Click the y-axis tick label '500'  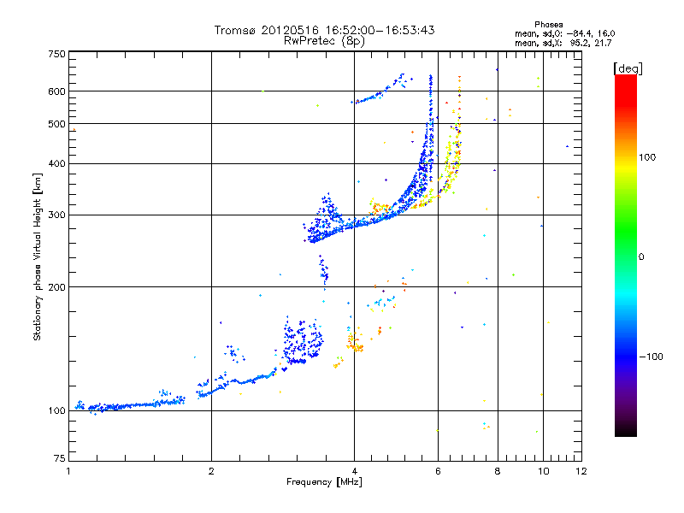point(57,124)
